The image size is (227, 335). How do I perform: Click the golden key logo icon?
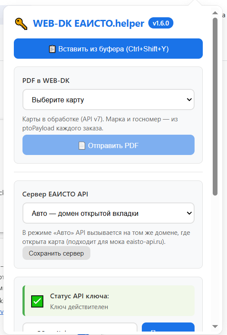pyautogui.click(x=21, y=23)
